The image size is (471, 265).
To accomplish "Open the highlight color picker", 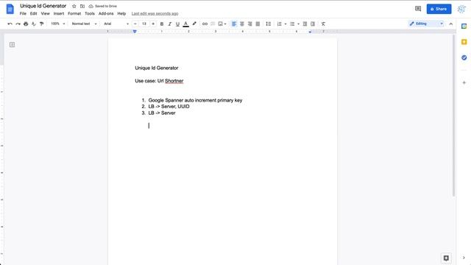I will [194, 24].
